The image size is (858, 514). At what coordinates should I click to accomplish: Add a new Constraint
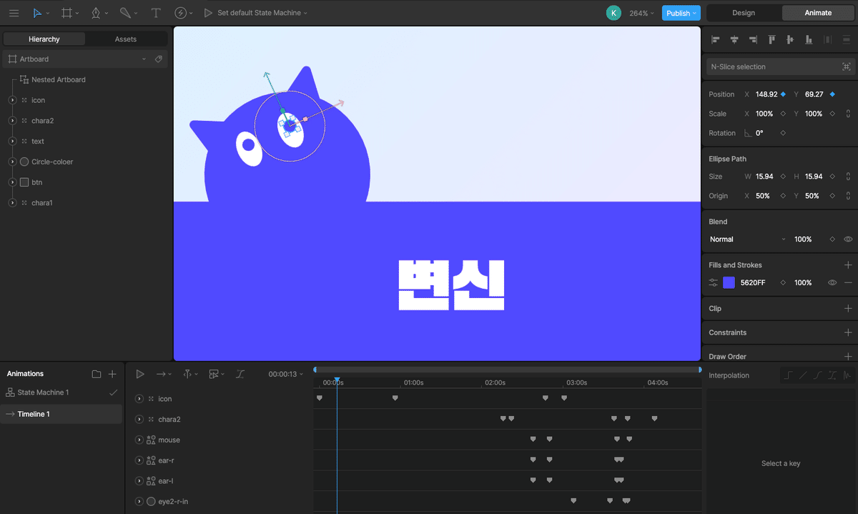coord(848,332)
